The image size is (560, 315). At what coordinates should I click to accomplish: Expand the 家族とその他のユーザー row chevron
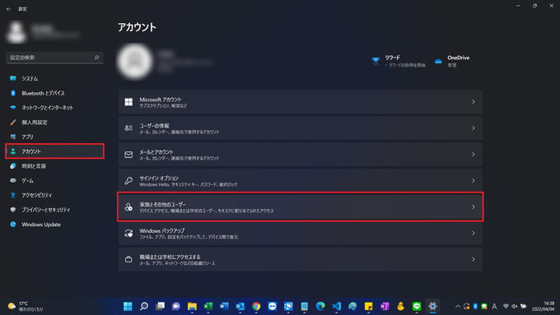(474, 207)
